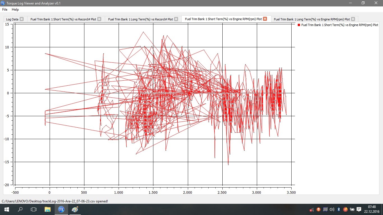The width and height of the screenshot is (383, 215).
Task: Close Long Term vs Engine RPM tab
Action: pyautogui.click(x=353, y=19)
